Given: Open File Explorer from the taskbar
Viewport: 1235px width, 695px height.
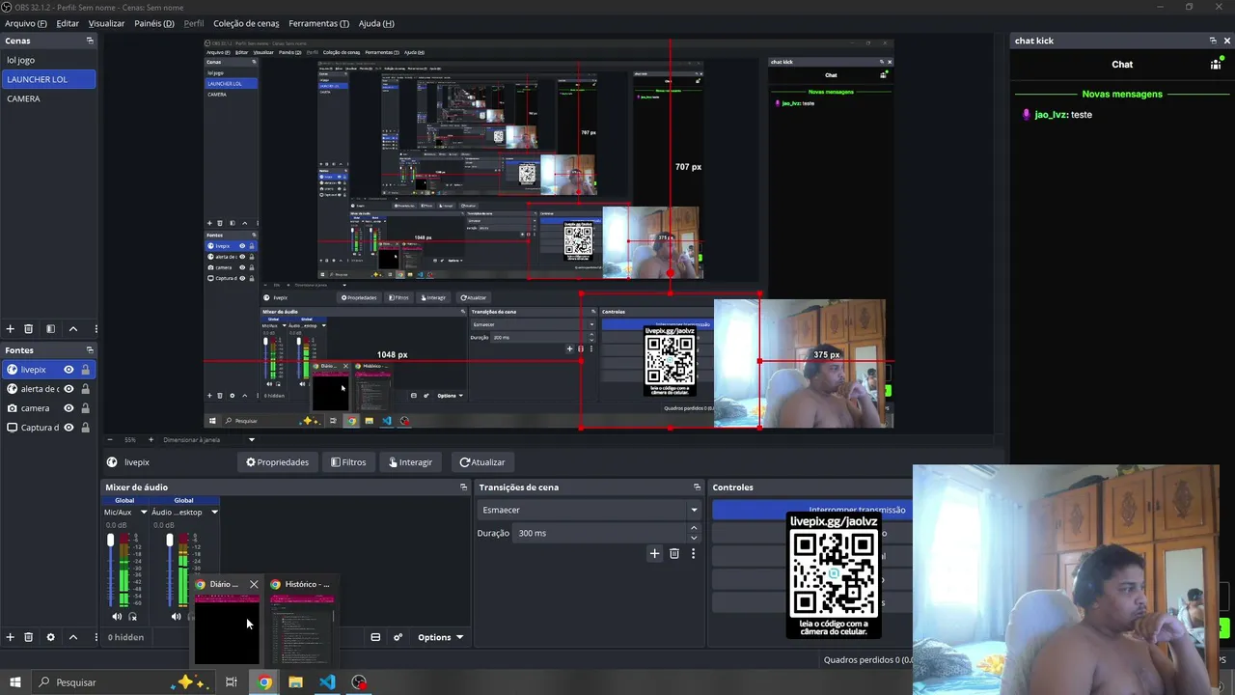Looking at the screenshot, I should tap(295, 682).
